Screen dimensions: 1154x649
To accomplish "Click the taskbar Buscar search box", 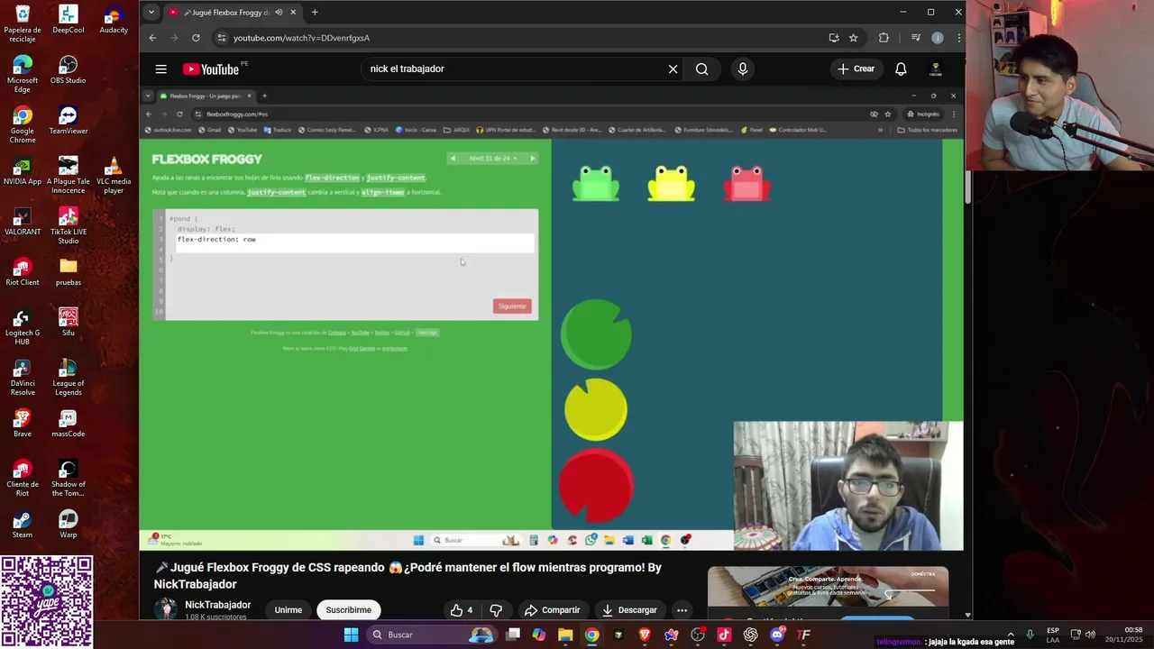I will pyautogui.click(x=434, y=635).
